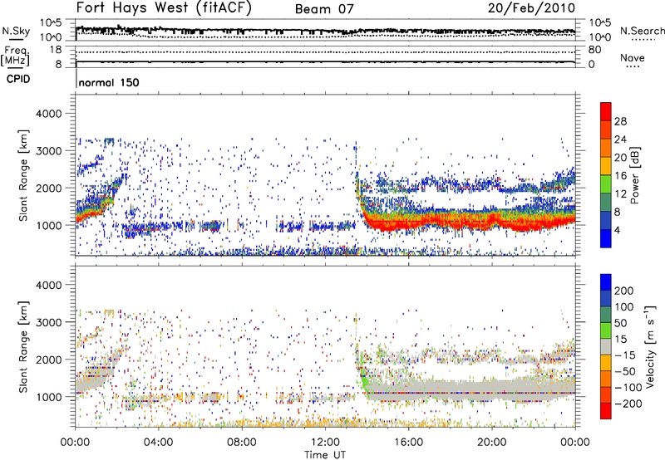Click the '80' Nave axis tick
Screen dimensions: 665x460
(x=594, y=50)
